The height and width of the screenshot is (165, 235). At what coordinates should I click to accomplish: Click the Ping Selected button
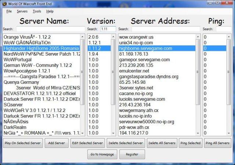[x=190, y=143]
